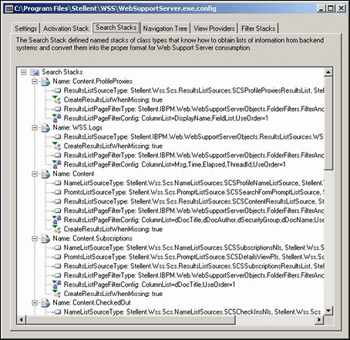Click CreateResultsListWhenMissing icon under WSS.Logs
Screen dimensions: 350x340
[56, 146]
